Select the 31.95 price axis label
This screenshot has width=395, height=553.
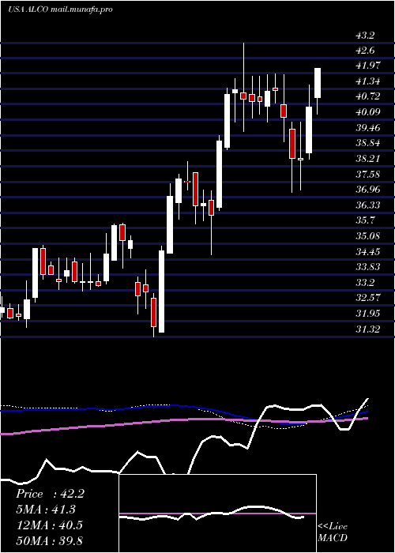[x=368, y=314]
